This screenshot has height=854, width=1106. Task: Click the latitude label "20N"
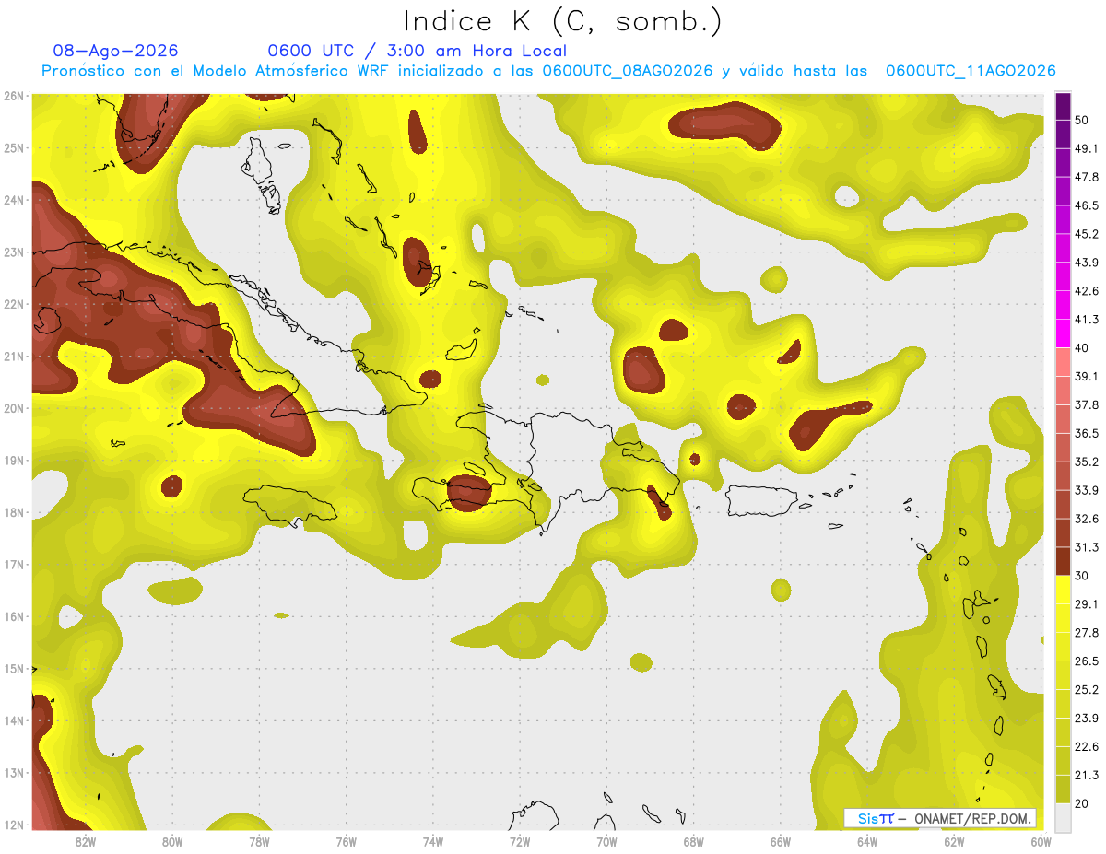tap(15, 408)
